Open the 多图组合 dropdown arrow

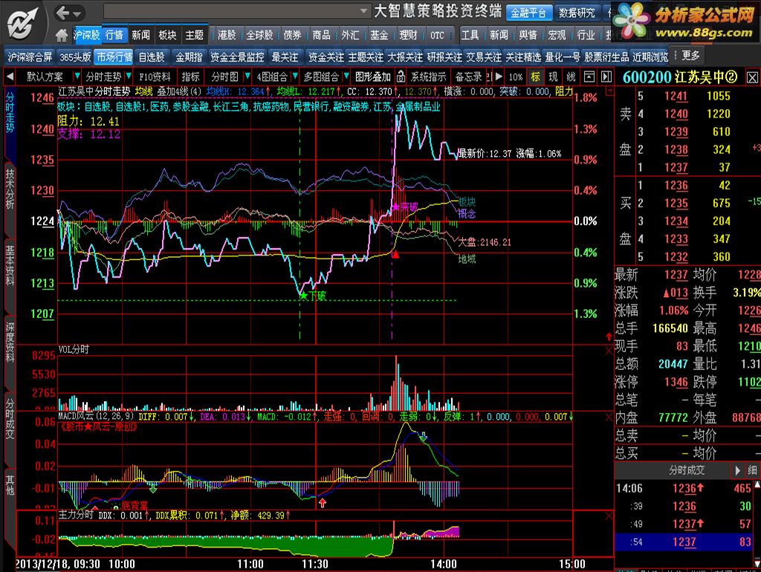[346, 77]
